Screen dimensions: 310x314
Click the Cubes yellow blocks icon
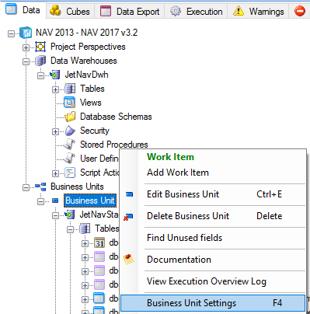click(55, 11)
